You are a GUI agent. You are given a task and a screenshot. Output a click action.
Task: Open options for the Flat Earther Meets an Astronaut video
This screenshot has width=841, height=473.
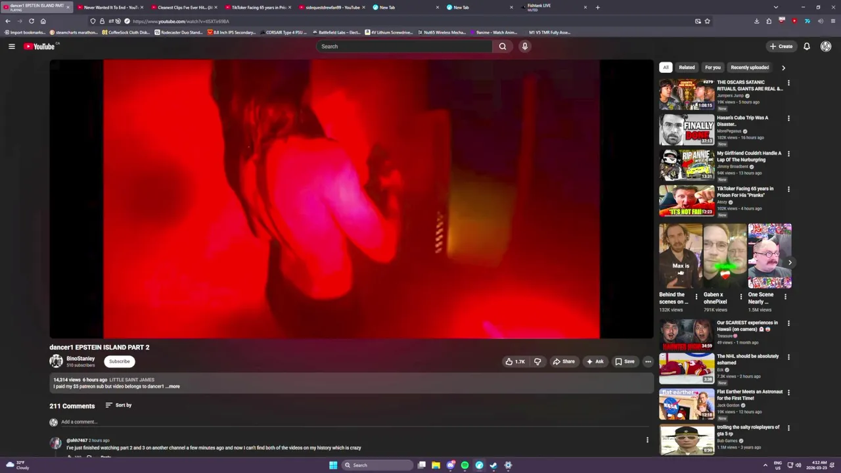[x=788, y=393]
